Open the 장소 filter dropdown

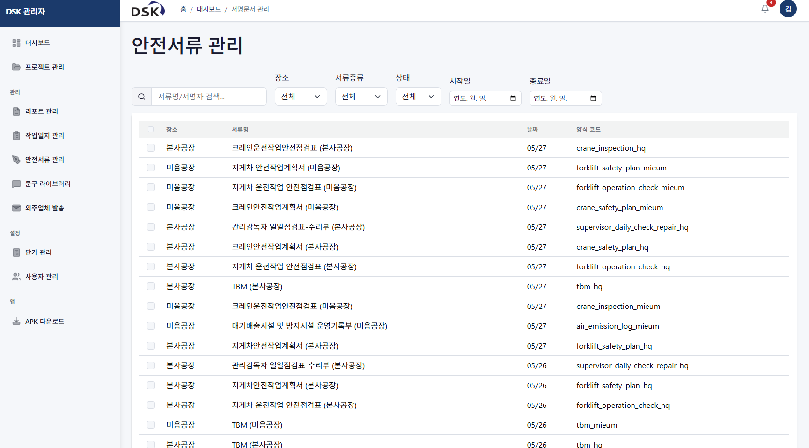[x=301, y=97]
